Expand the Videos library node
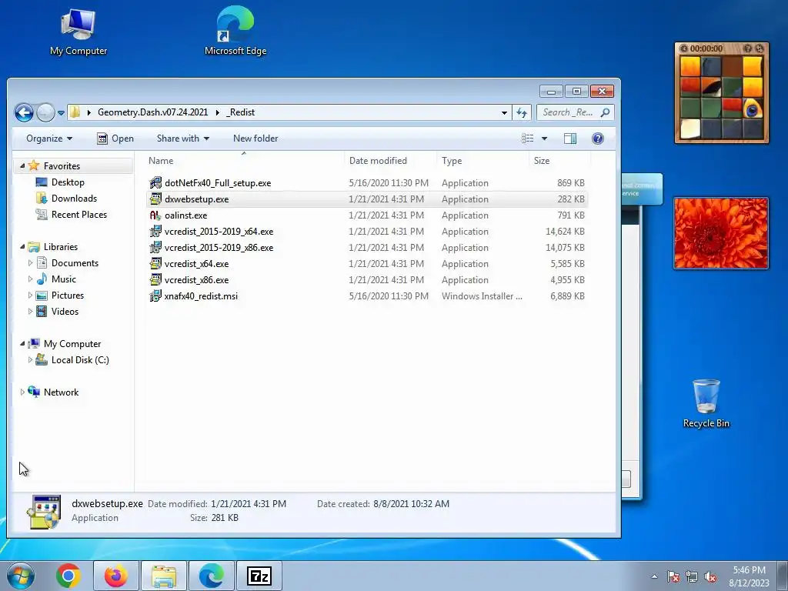Screen dimensions: 788x591 pyautogui.click(x=30, y=311)
